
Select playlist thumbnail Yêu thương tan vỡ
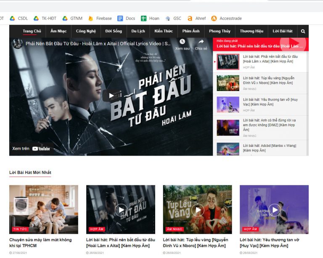pos(228,104)
